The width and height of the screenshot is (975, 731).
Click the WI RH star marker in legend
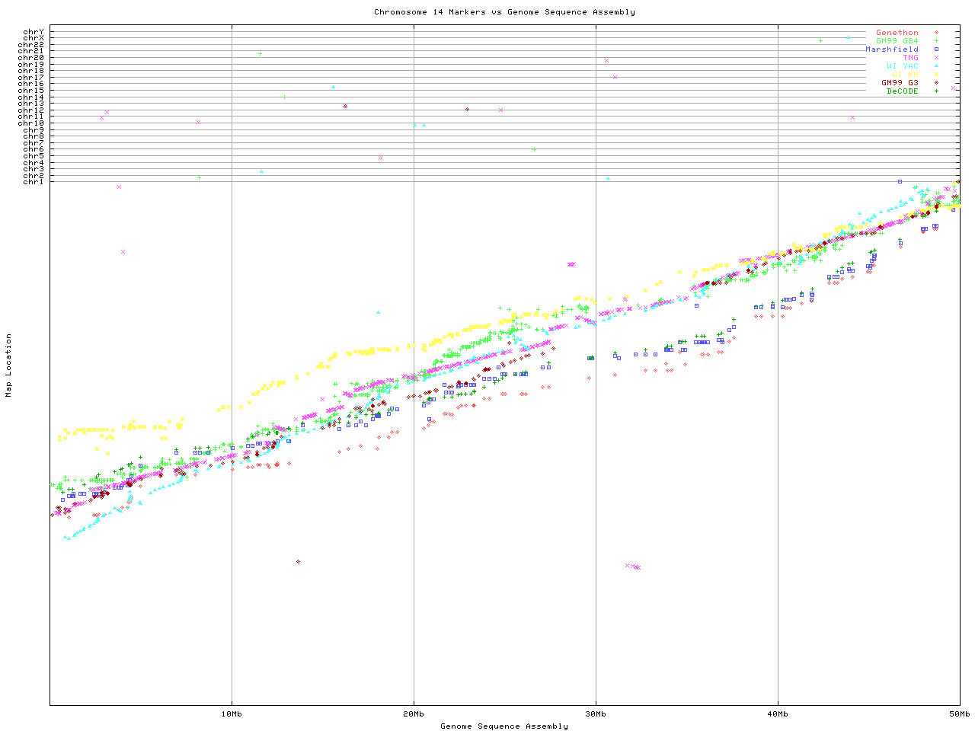(936, 75)
